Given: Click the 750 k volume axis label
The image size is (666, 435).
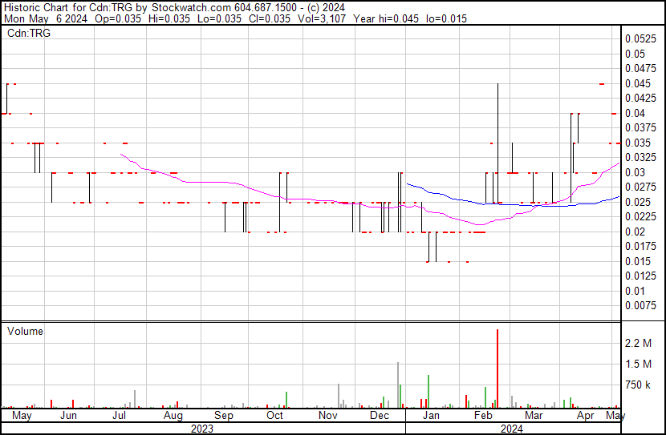Looking at the screenshot, I should click(638, 385).
